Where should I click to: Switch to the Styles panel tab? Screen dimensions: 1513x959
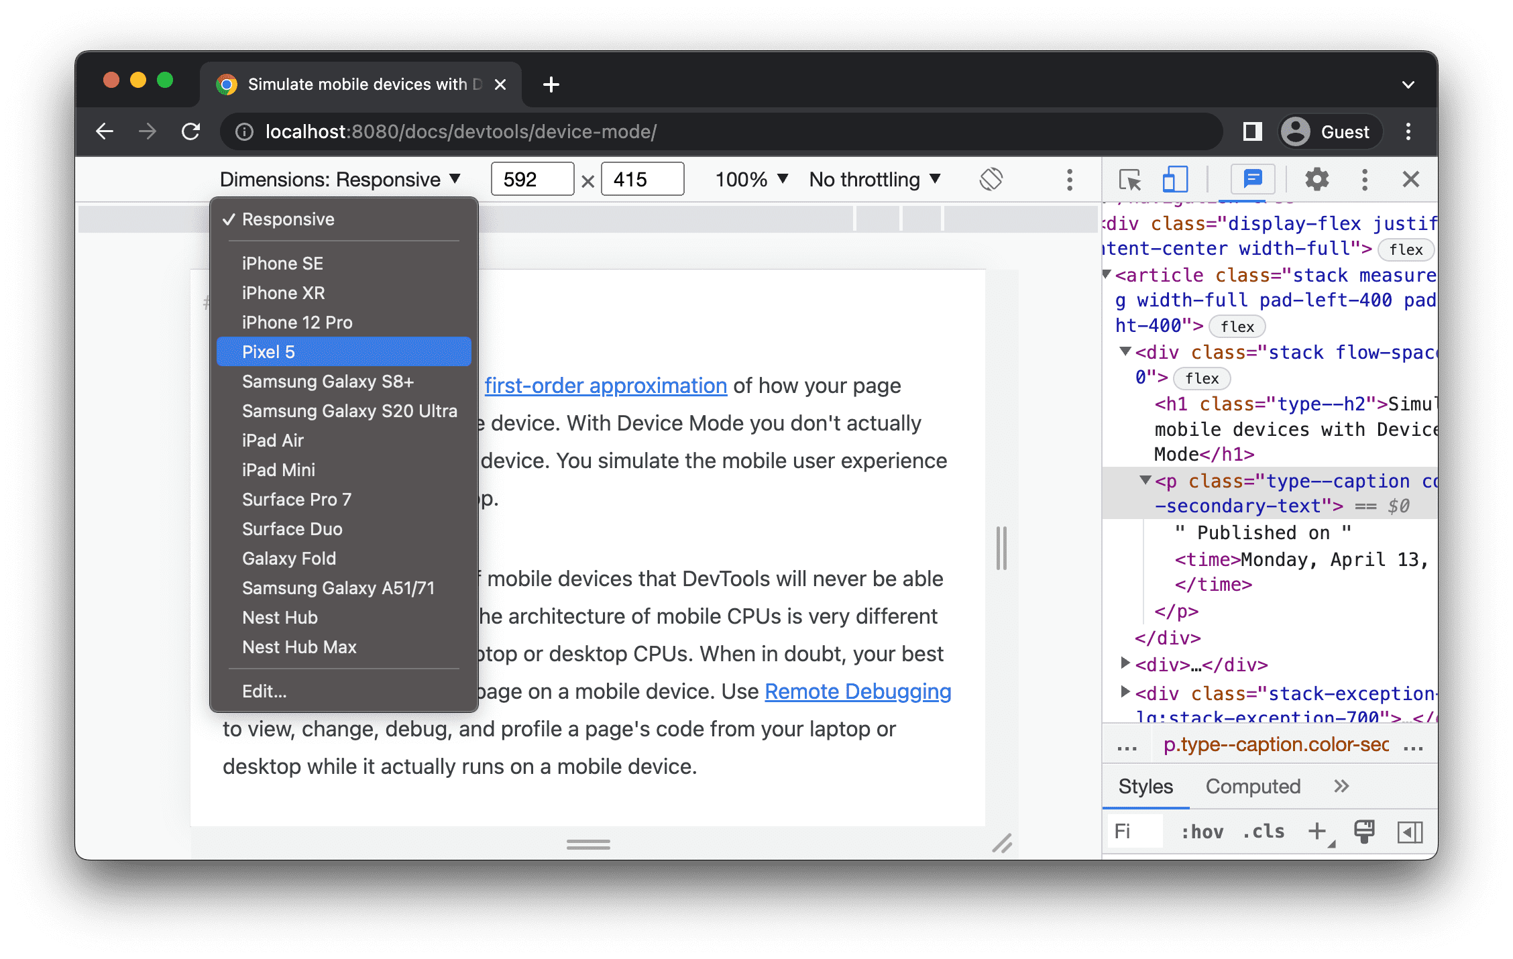coord(1147,787)
